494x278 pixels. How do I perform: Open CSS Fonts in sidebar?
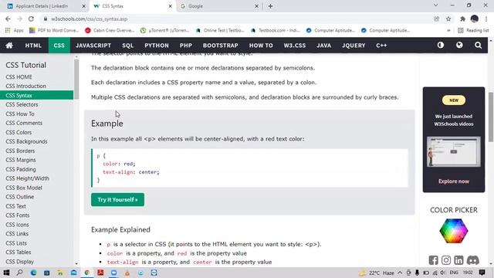tap(36, 215)
